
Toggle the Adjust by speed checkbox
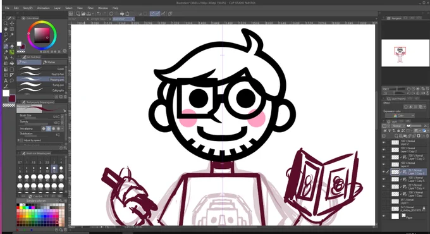click(21, 140)
